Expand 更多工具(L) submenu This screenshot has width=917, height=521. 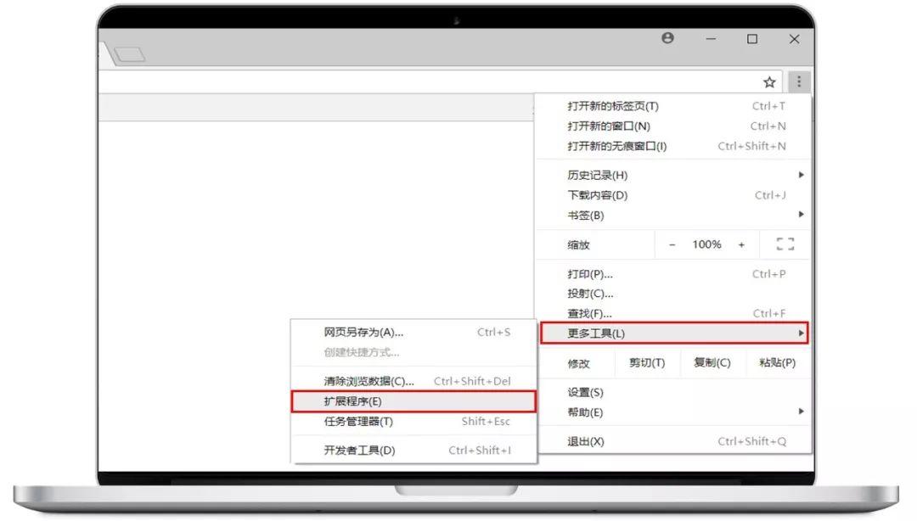pyautogui.click(x=673, y=333)
